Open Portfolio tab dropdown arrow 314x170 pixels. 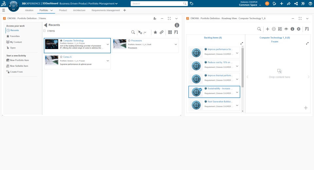pos(51,10)
